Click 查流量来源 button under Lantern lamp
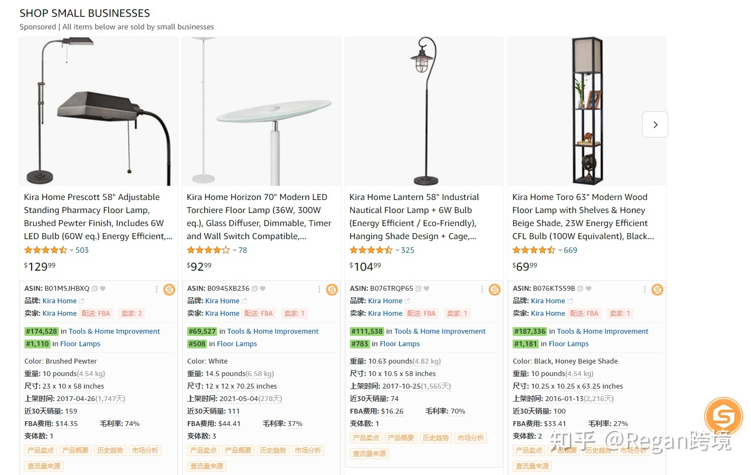 click(x=370, y=454)
